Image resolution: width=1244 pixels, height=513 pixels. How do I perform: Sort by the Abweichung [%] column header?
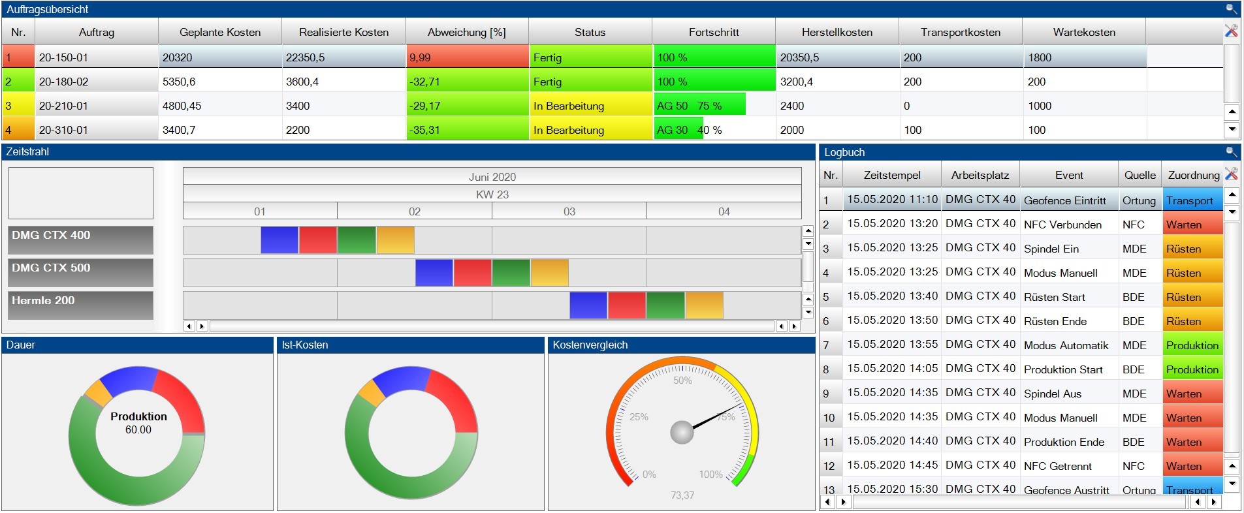(466, 32)
